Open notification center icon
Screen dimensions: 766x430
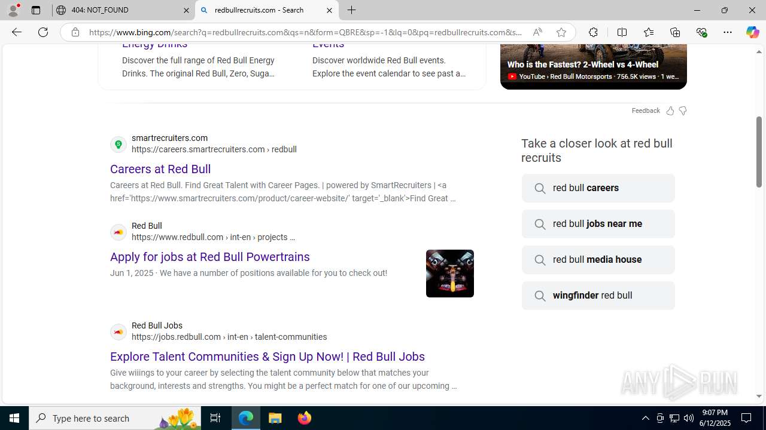746,418
